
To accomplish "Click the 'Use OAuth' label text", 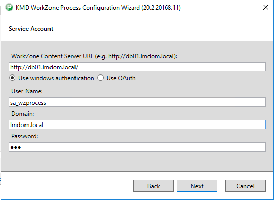I will 121,78.
